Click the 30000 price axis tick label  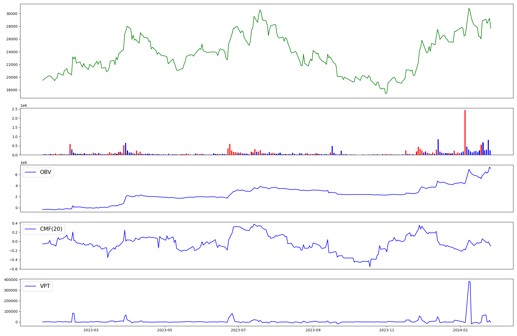12,14
